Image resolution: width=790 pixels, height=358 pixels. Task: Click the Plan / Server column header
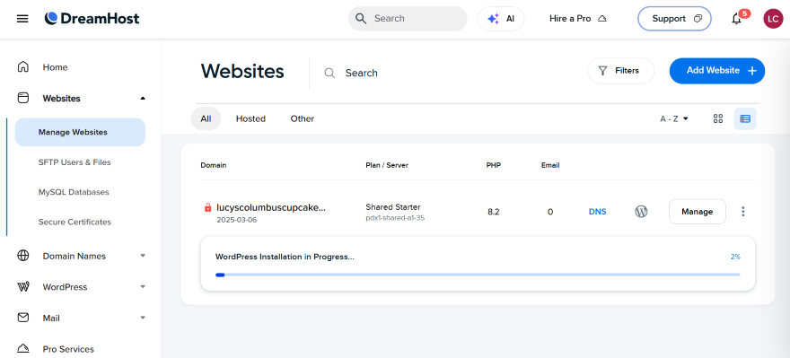coord(387,165)
